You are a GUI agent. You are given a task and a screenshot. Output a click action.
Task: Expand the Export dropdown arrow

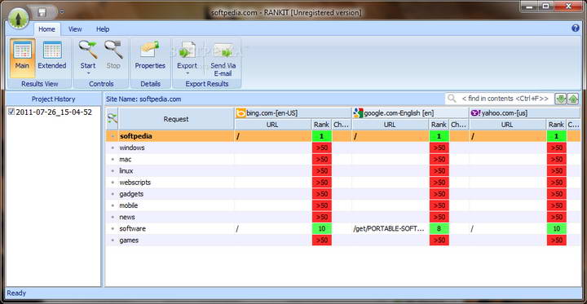pyautogui.click(x=187, y=73)
